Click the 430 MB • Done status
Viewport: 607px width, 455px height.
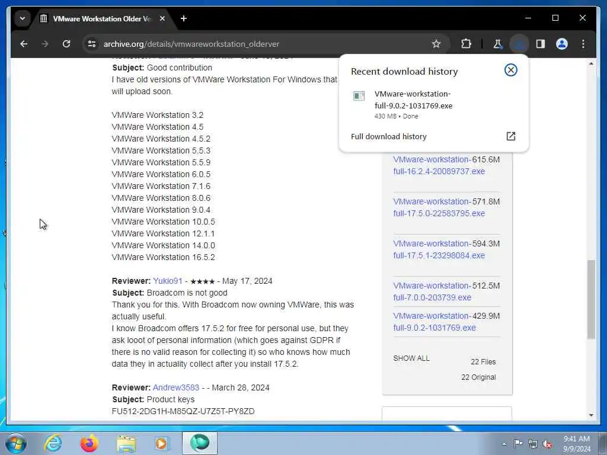click(x=396, y=116)
